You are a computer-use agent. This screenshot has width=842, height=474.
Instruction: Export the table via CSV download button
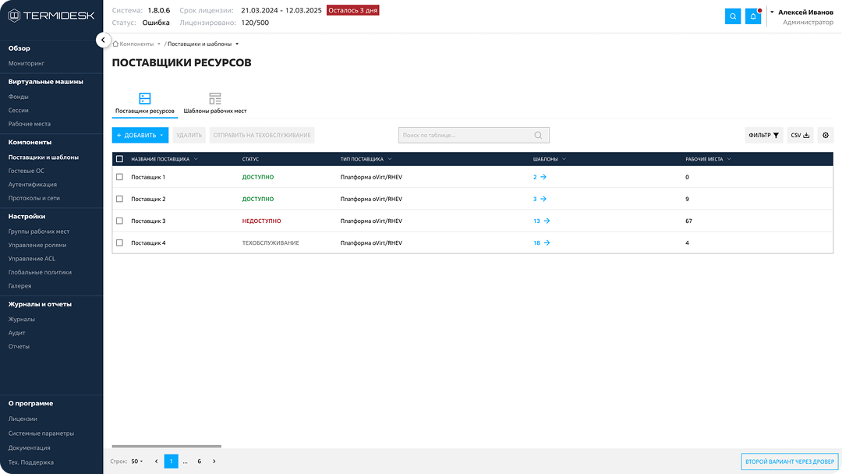800,136
